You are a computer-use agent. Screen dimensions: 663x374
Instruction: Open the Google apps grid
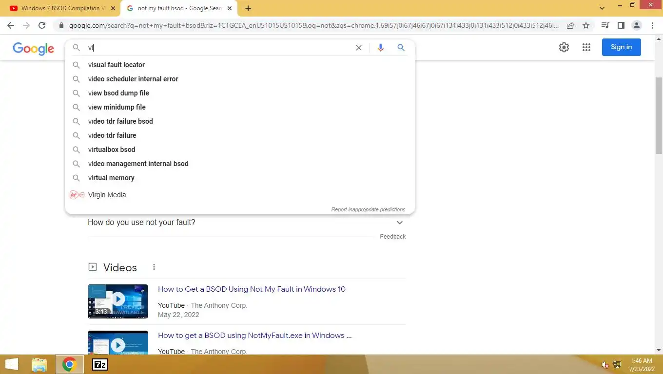[586, 47]
